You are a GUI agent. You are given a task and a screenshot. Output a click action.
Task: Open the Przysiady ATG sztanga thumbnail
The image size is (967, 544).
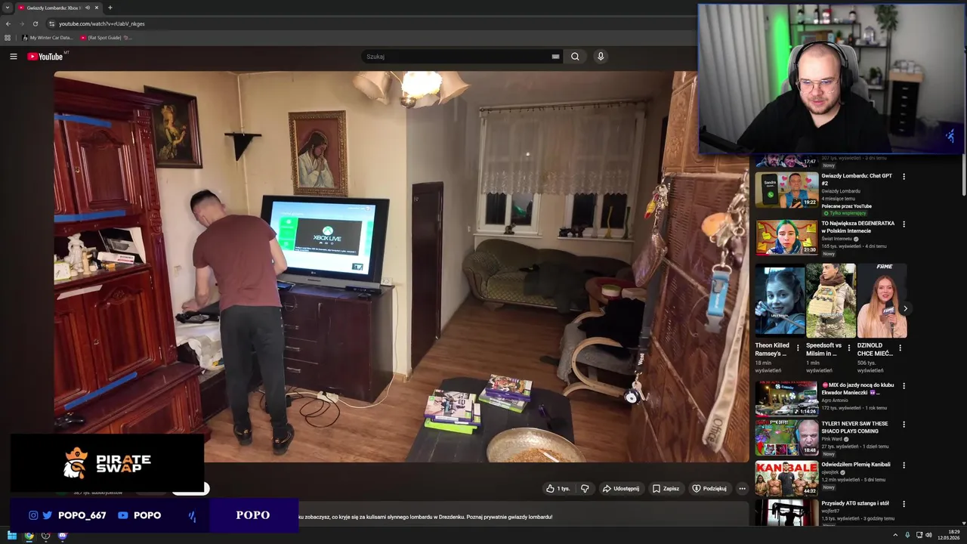(786, 512)
